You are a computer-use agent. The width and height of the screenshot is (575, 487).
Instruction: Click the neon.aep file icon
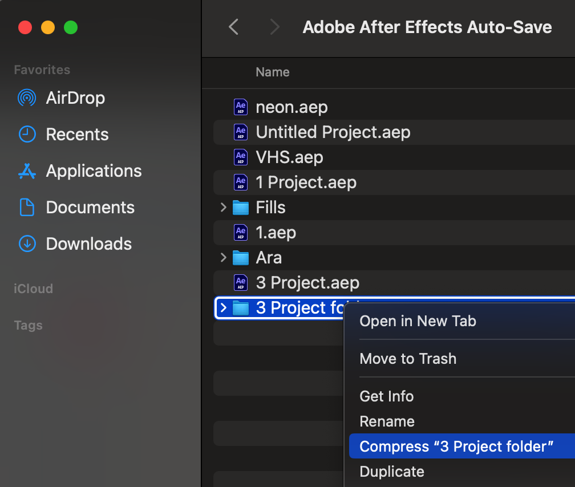click(241, 107)
